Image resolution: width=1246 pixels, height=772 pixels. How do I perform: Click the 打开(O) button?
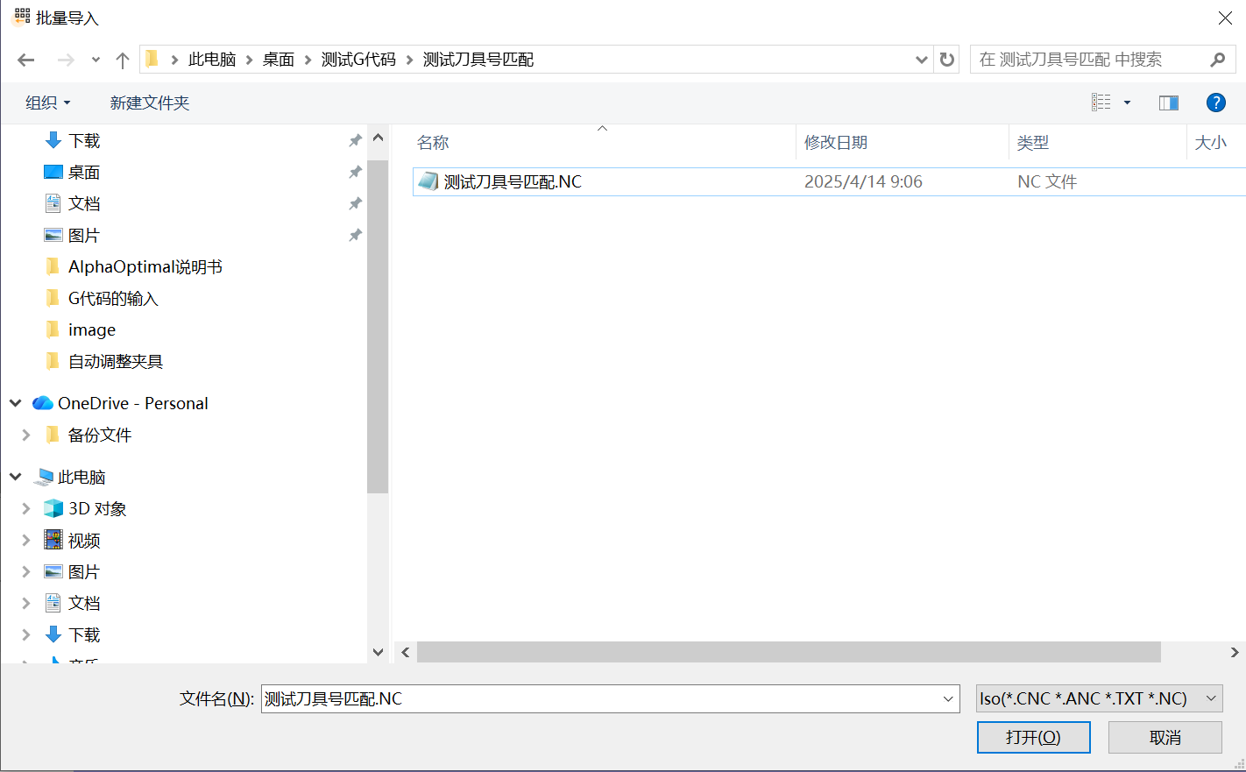coord(1033,737)
